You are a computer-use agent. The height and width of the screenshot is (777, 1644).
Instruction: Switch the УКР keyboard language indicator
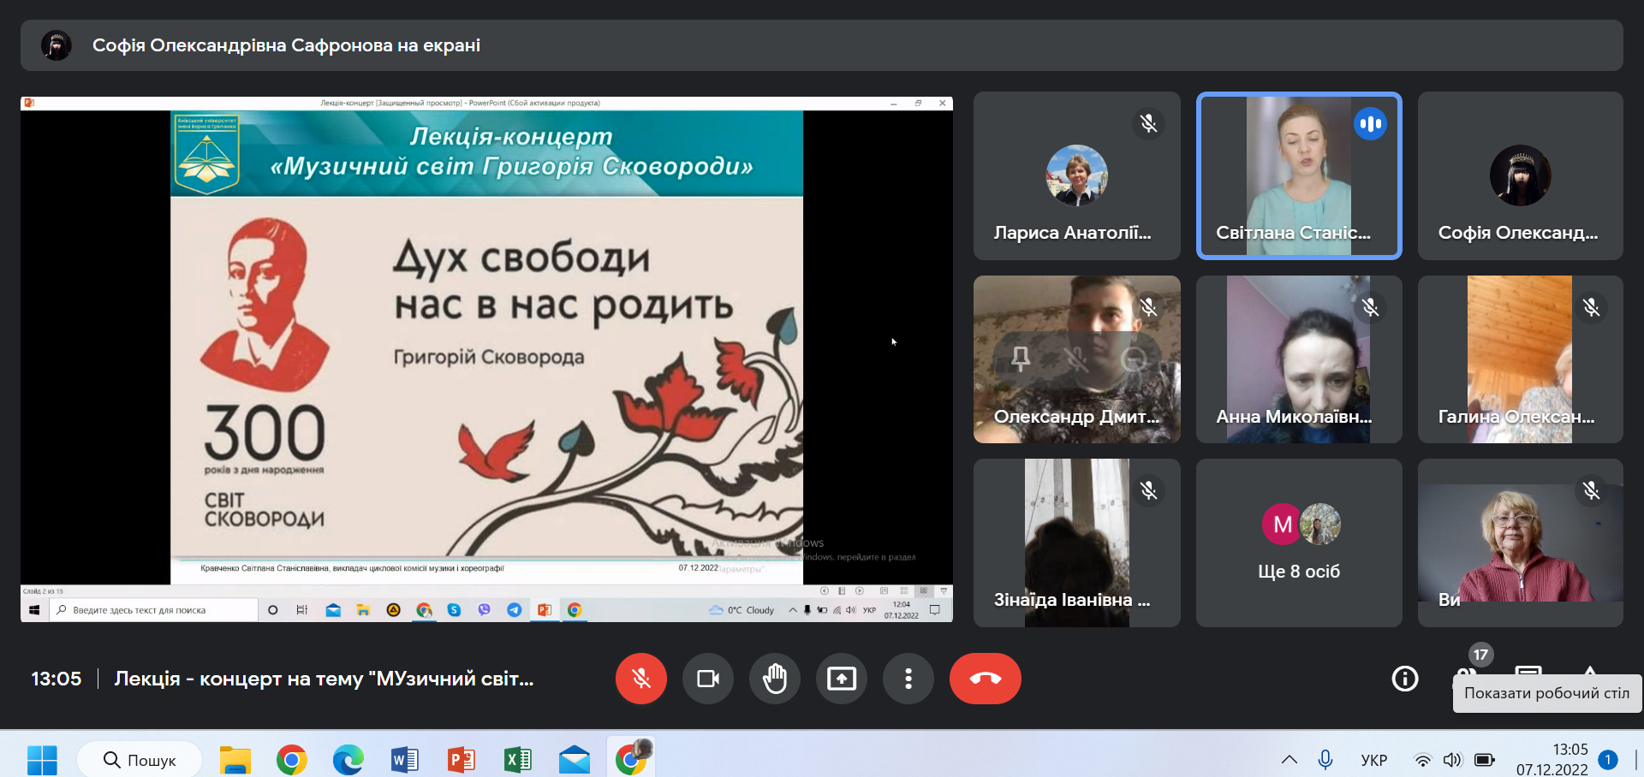tap(1373, 760)
